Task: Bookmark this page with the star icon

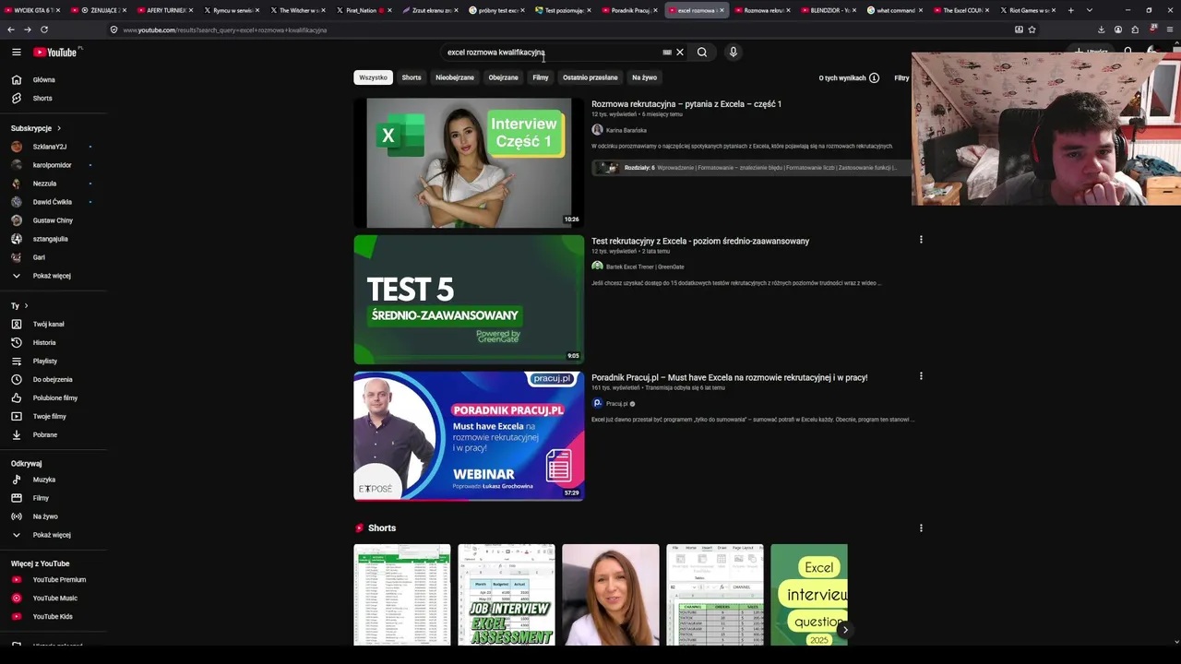Action: pyautogui.click(x=1032, y=30)
